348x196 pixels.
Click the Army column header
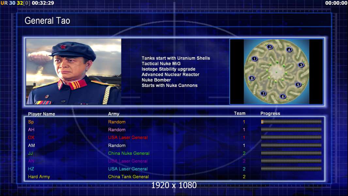(x=114, y=114)
